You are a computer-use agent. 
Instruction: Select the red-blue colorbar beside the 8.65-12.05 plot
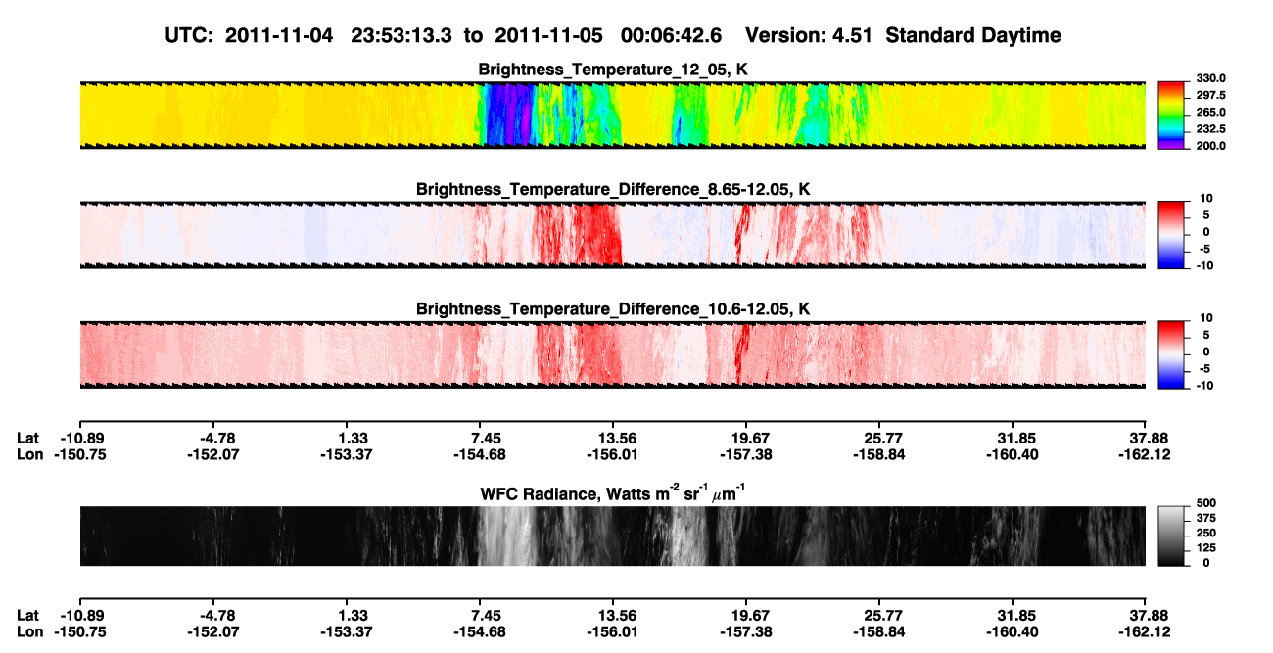coord(1171,235)
